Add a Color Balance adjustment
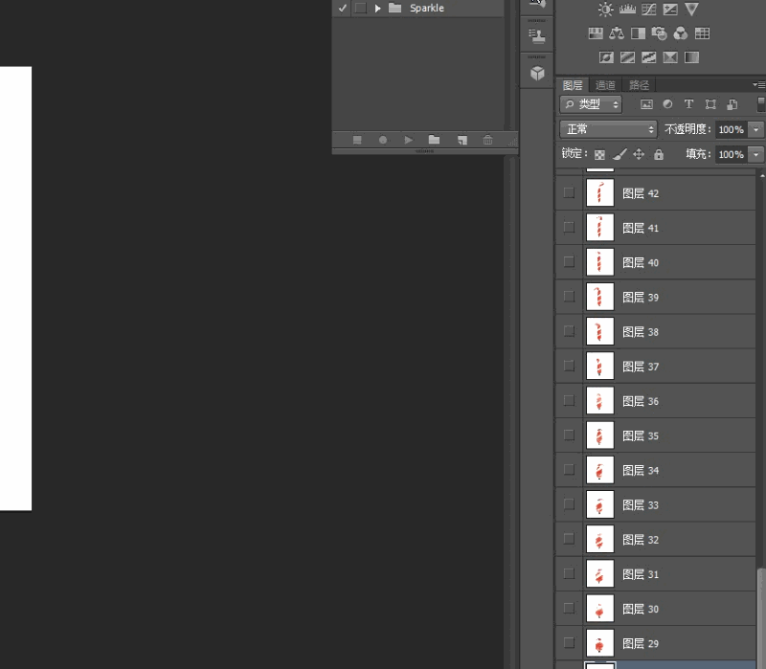The height and width of the screenshot is (669, 766). 617,33
